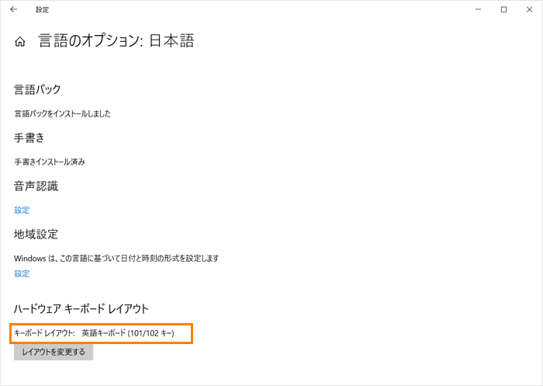Click the 言語パック heading
The height and width of the screenshot is (386, 543).
click(x=37, y=89)
